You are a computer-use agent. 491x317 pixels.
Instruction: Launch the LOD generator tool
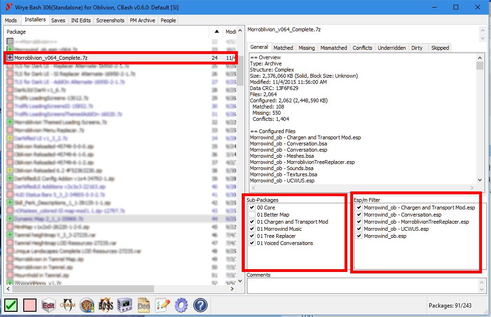coord(87,305)
